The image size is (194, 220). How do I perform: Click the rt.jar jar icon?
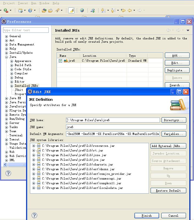point(39,150)
